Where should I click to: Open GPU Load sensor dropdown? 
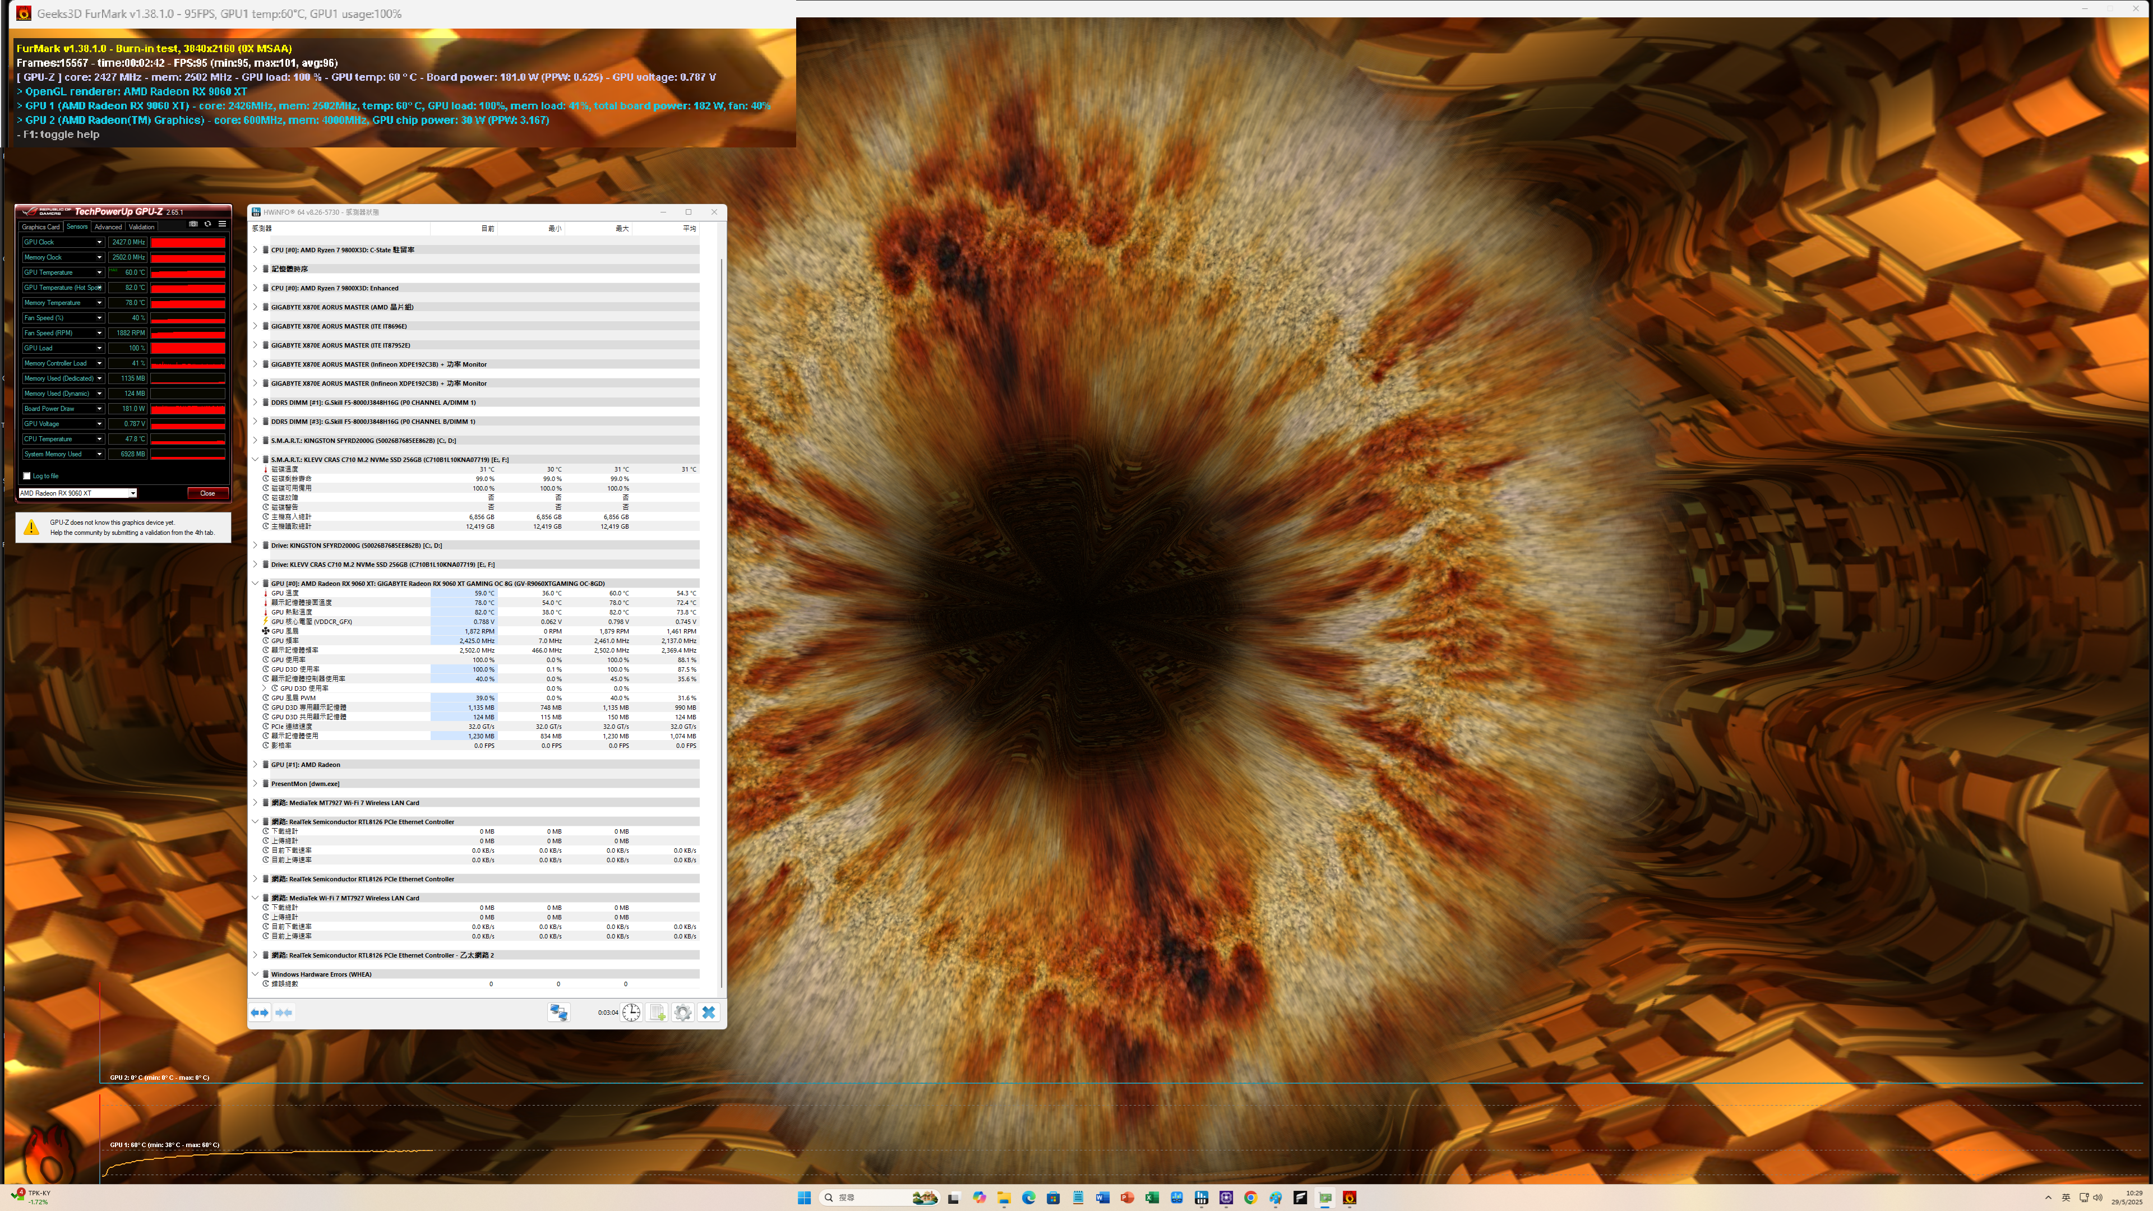99,349
